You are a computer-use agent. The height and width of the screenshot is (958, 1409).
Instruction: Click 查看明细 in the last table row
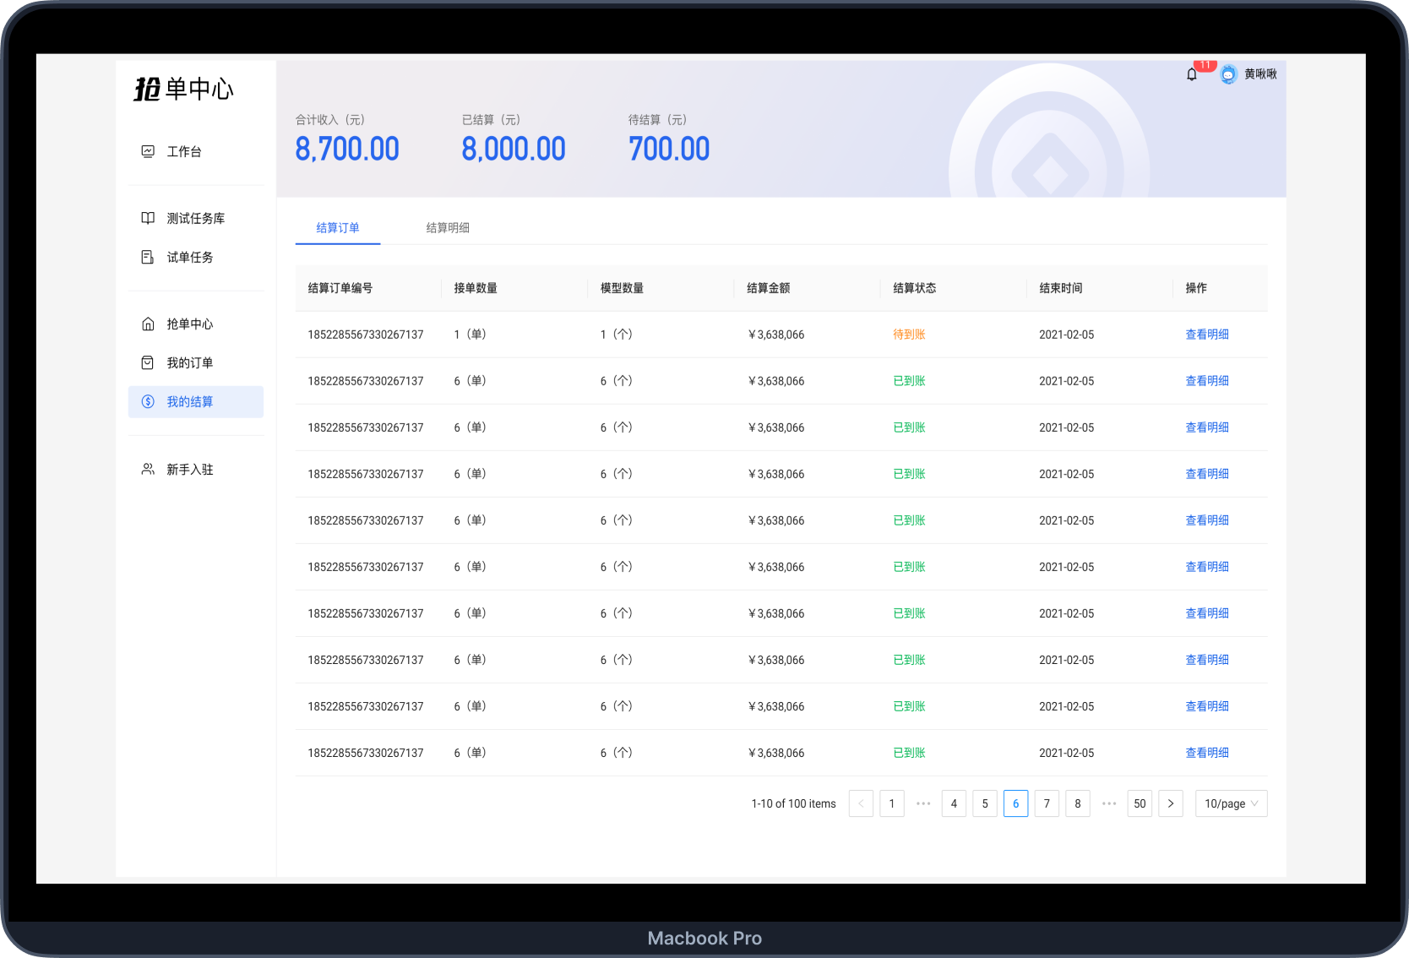pos(1206,753)
